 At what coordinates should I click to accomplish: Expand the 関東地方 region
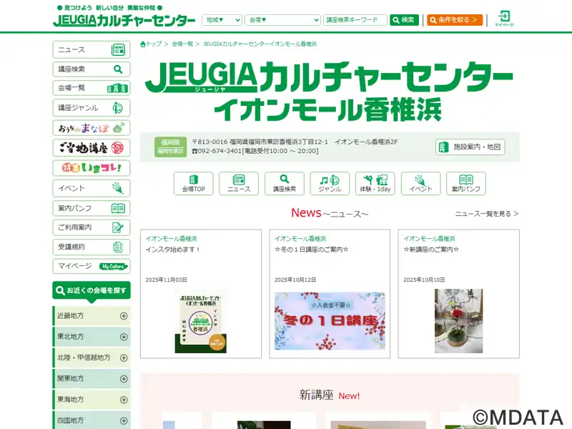click(92, 379)
